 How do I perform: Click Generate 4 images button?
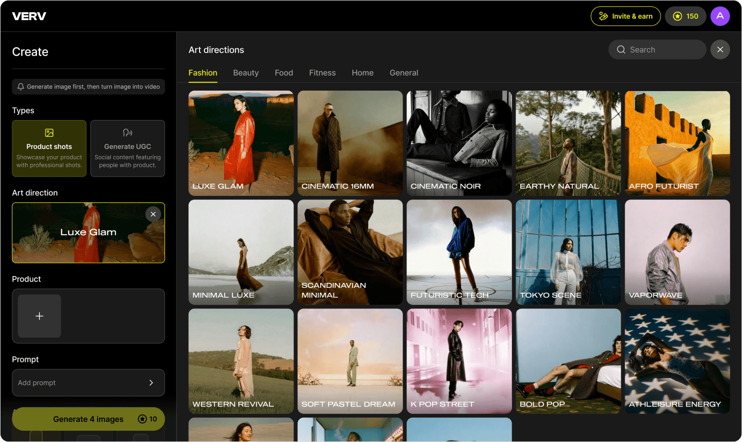[89, 419]
